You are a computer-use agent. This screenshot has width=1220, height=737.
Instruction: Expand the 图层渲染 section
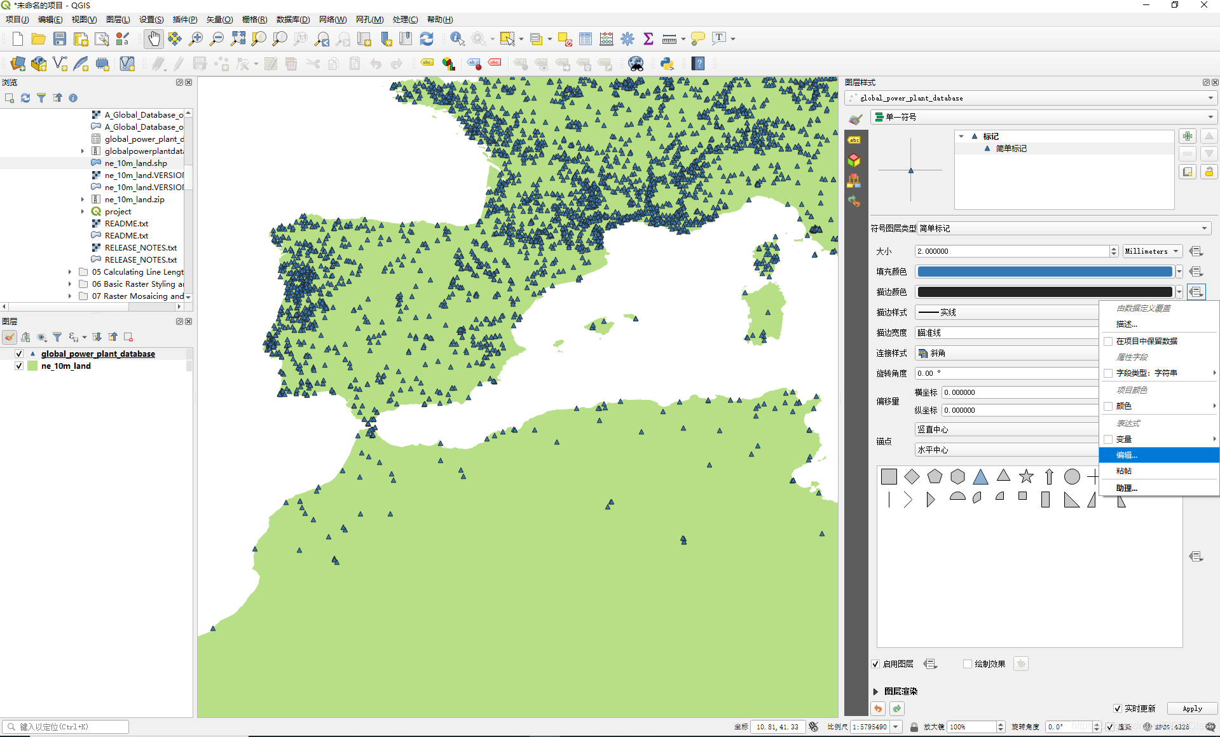[875, 691]
